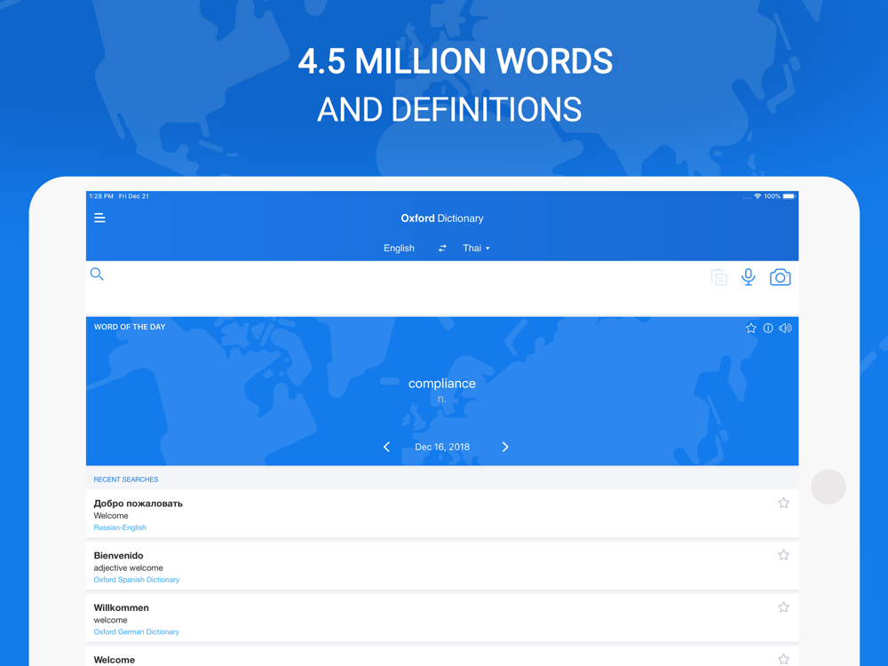Select English source language
Viewport: 888px width, 666px height.
(x=399, y=248)
